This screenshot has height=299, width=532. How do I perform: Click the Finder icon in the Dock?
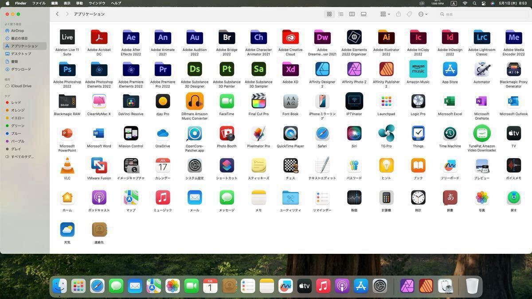[x=59, y=287]
